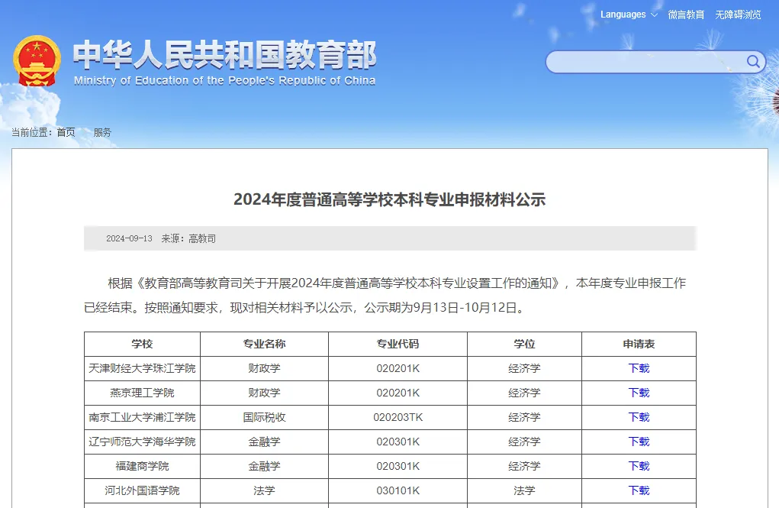Select the 专业名称 column header

[x=264, y=344]
